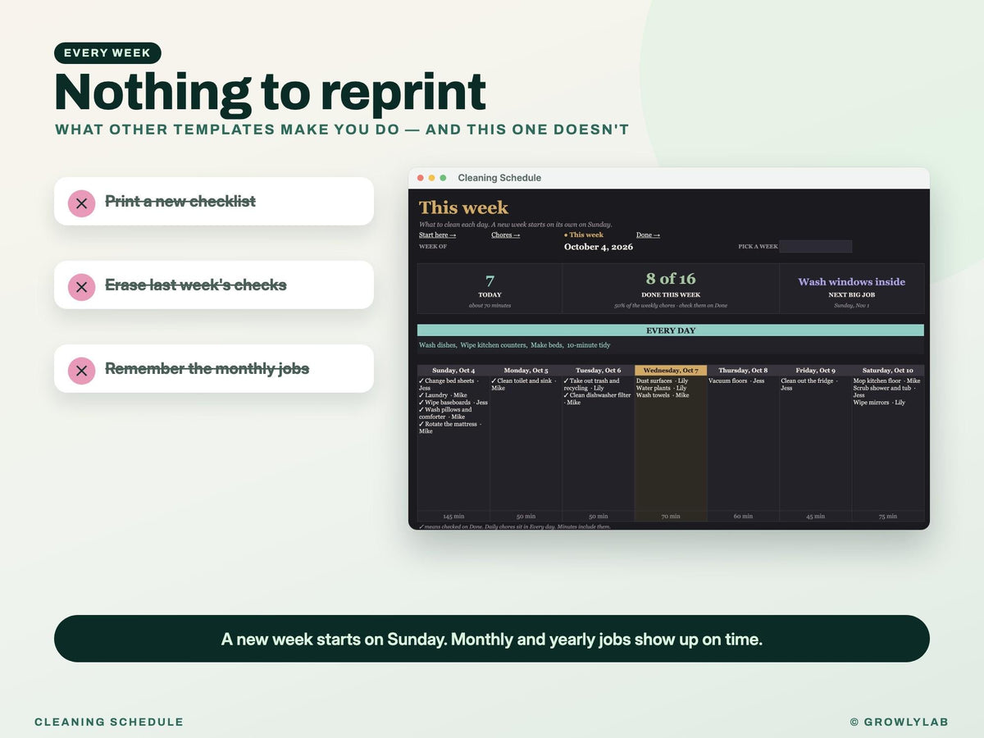Click the "Print a new checklist" card
The width and height of the screenshot is (984, 738).
[214, 202]
